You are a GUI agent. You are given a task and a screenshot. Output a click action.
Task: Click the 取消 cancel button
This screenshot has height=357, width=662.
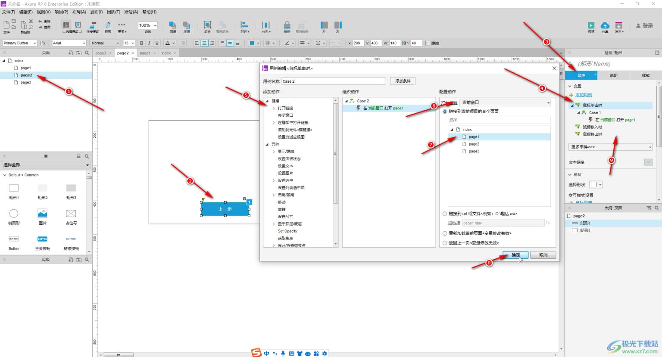click(543, 255)
